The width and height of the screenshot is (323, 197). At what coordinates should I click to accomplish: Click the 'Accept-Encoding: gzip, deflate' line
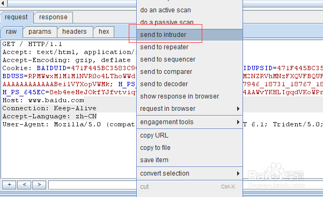pos(67,60)
